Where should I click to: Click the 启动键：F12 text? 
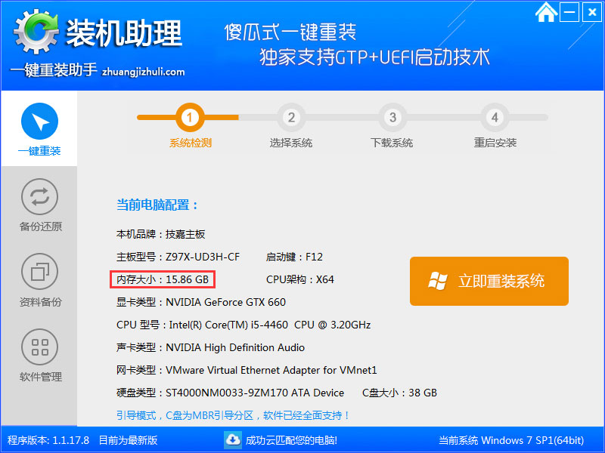pyautogui.click(x=294, y=257)
